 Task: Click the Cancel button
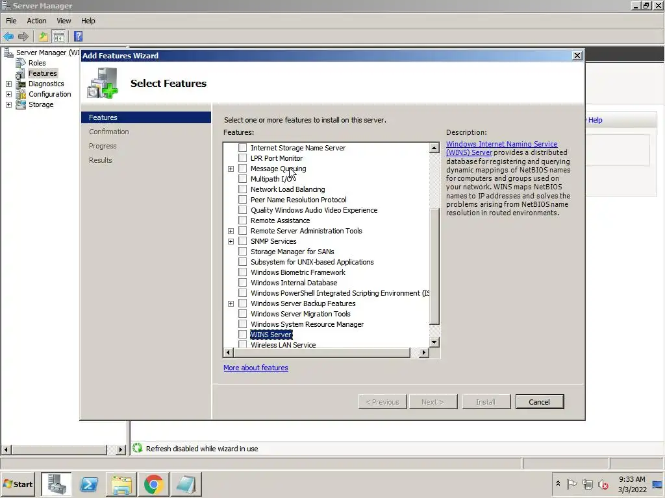pos(540,402)
